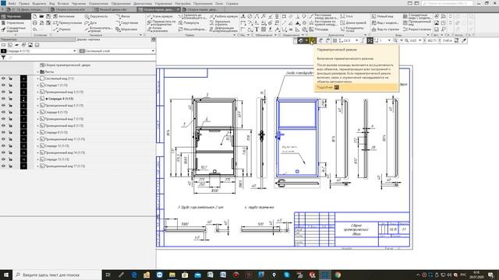Select the Дуга tool
This screenshot has height=280, width=499.
[x=90, y=23]
